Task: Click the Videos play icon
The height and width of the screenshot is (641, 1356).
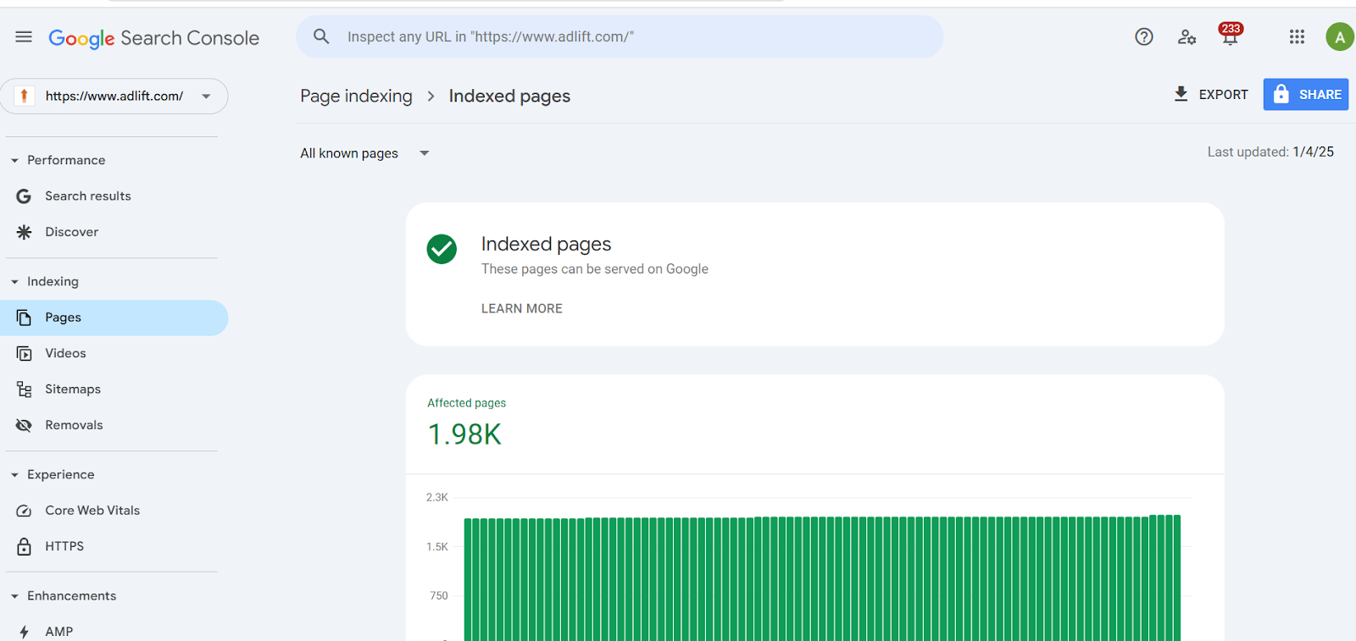Action: click(24, 353)
